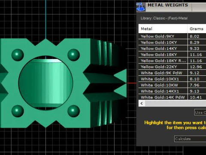The width and height of the screenshot is (206, 155).
Task: Select the Yellow Gold:22KY row
Action: [x=172, y=67]
